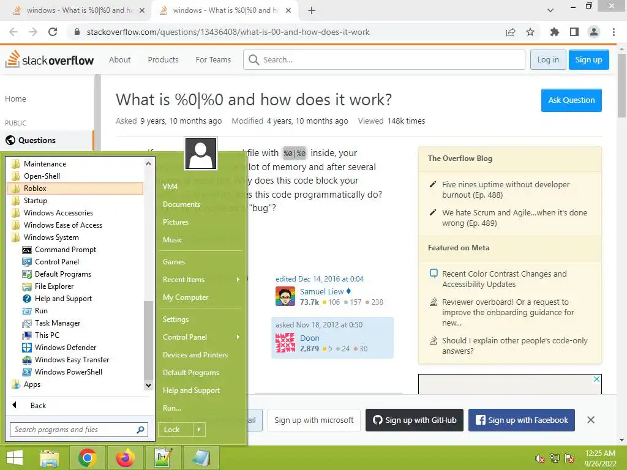Share this page via the share icon
627x470 pixels.
(510, 32)
